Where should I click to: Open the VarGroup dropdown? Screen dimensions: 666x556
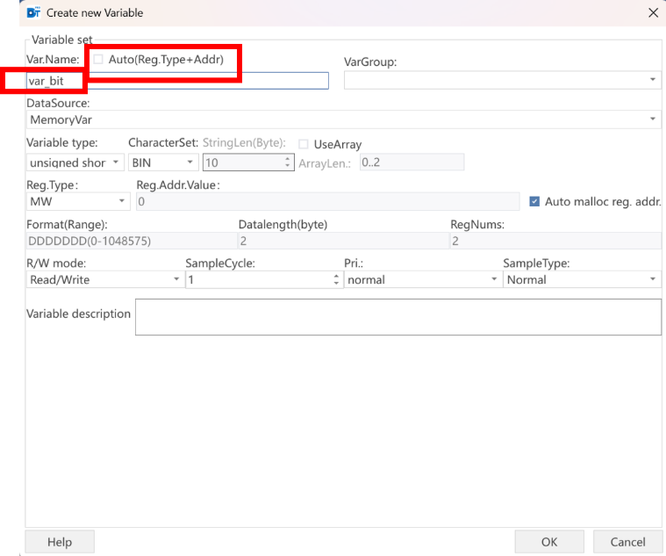click(x=502, y=80)
